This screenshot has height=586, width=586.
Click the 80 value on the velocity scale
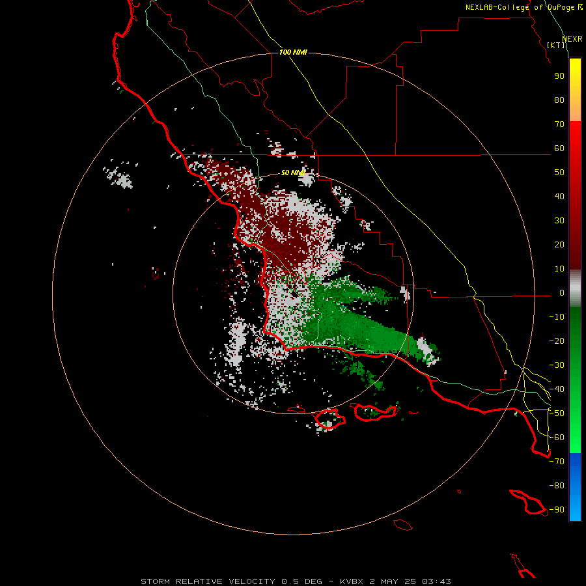[x=559, y=100]
